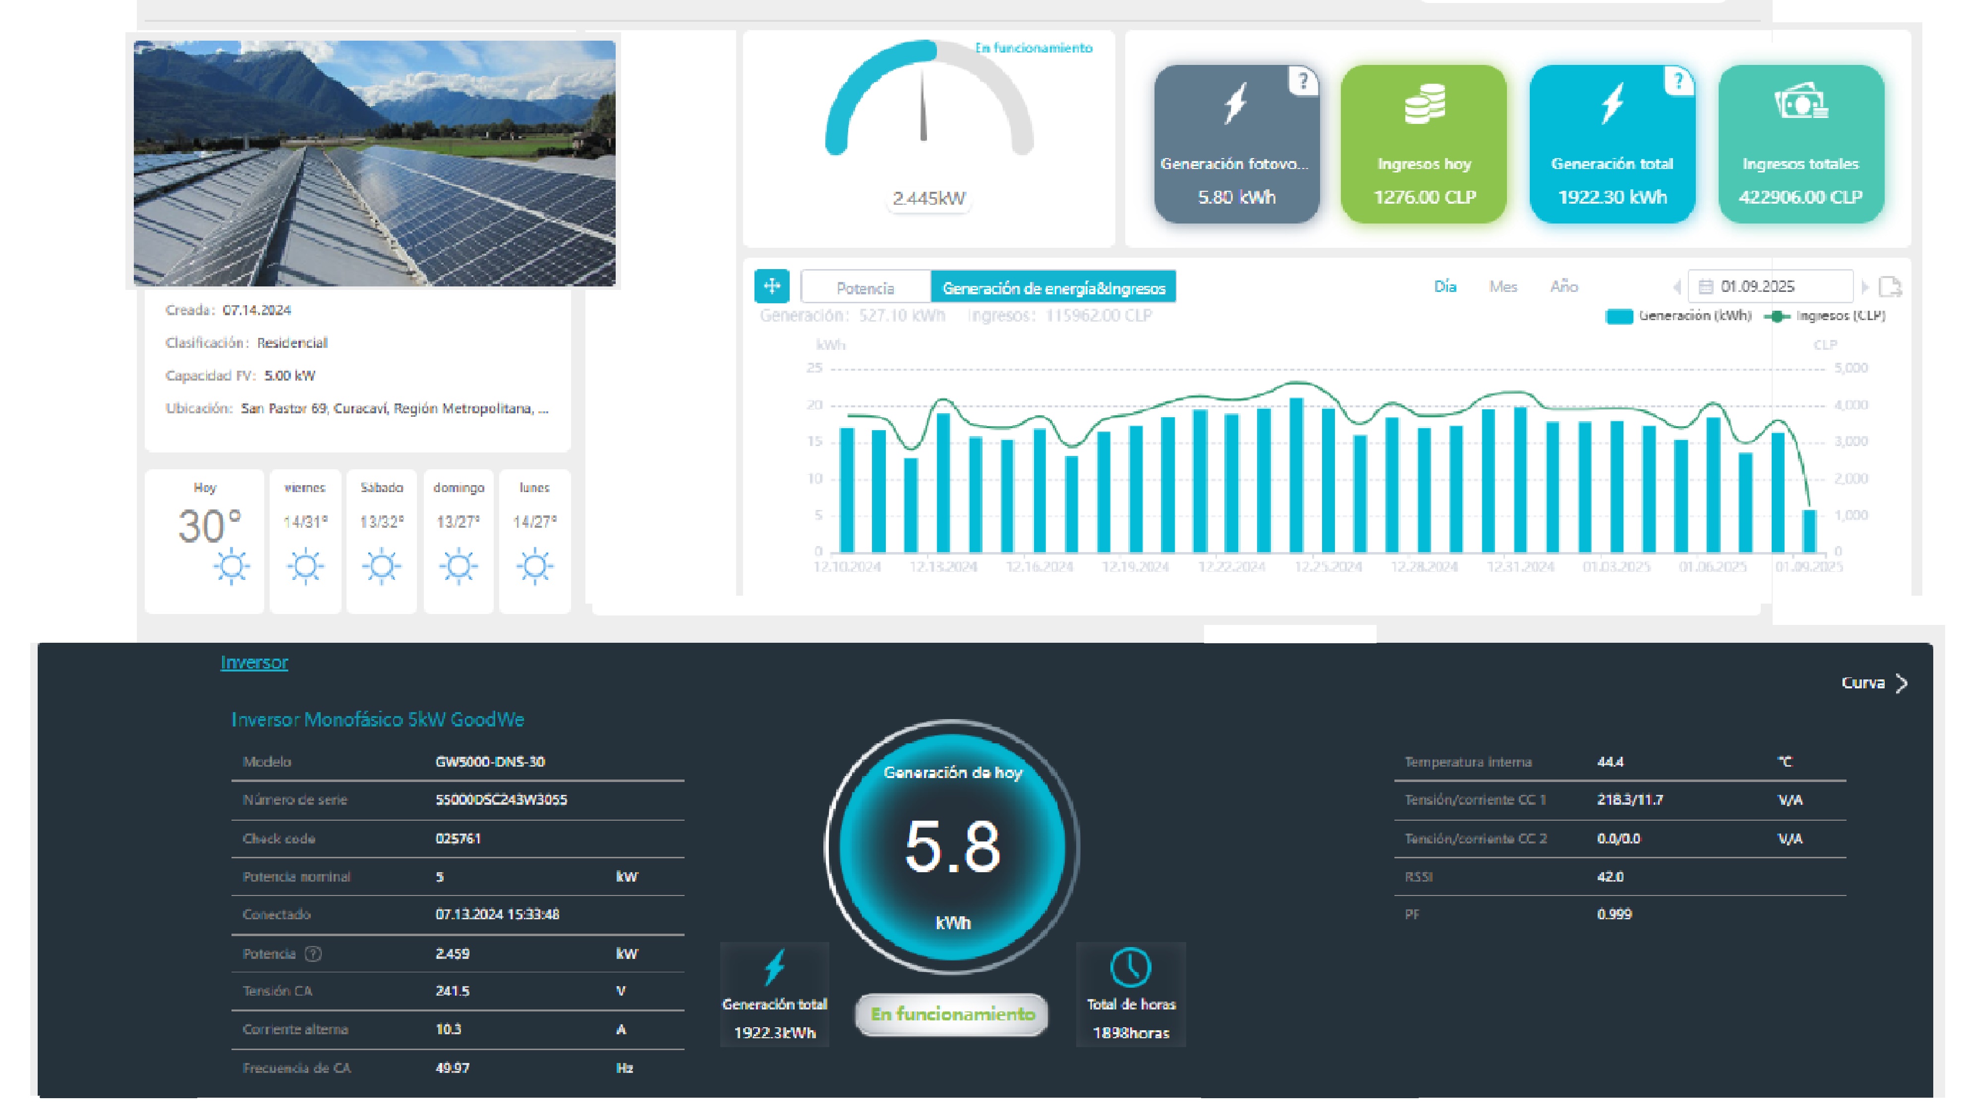Switch to the Potencia tab
This screenshot has width=1963, height=1118.
(865, 288)
